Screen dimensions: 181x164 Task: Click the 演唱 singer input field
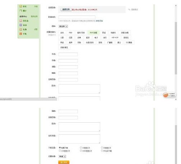point(68,67)
